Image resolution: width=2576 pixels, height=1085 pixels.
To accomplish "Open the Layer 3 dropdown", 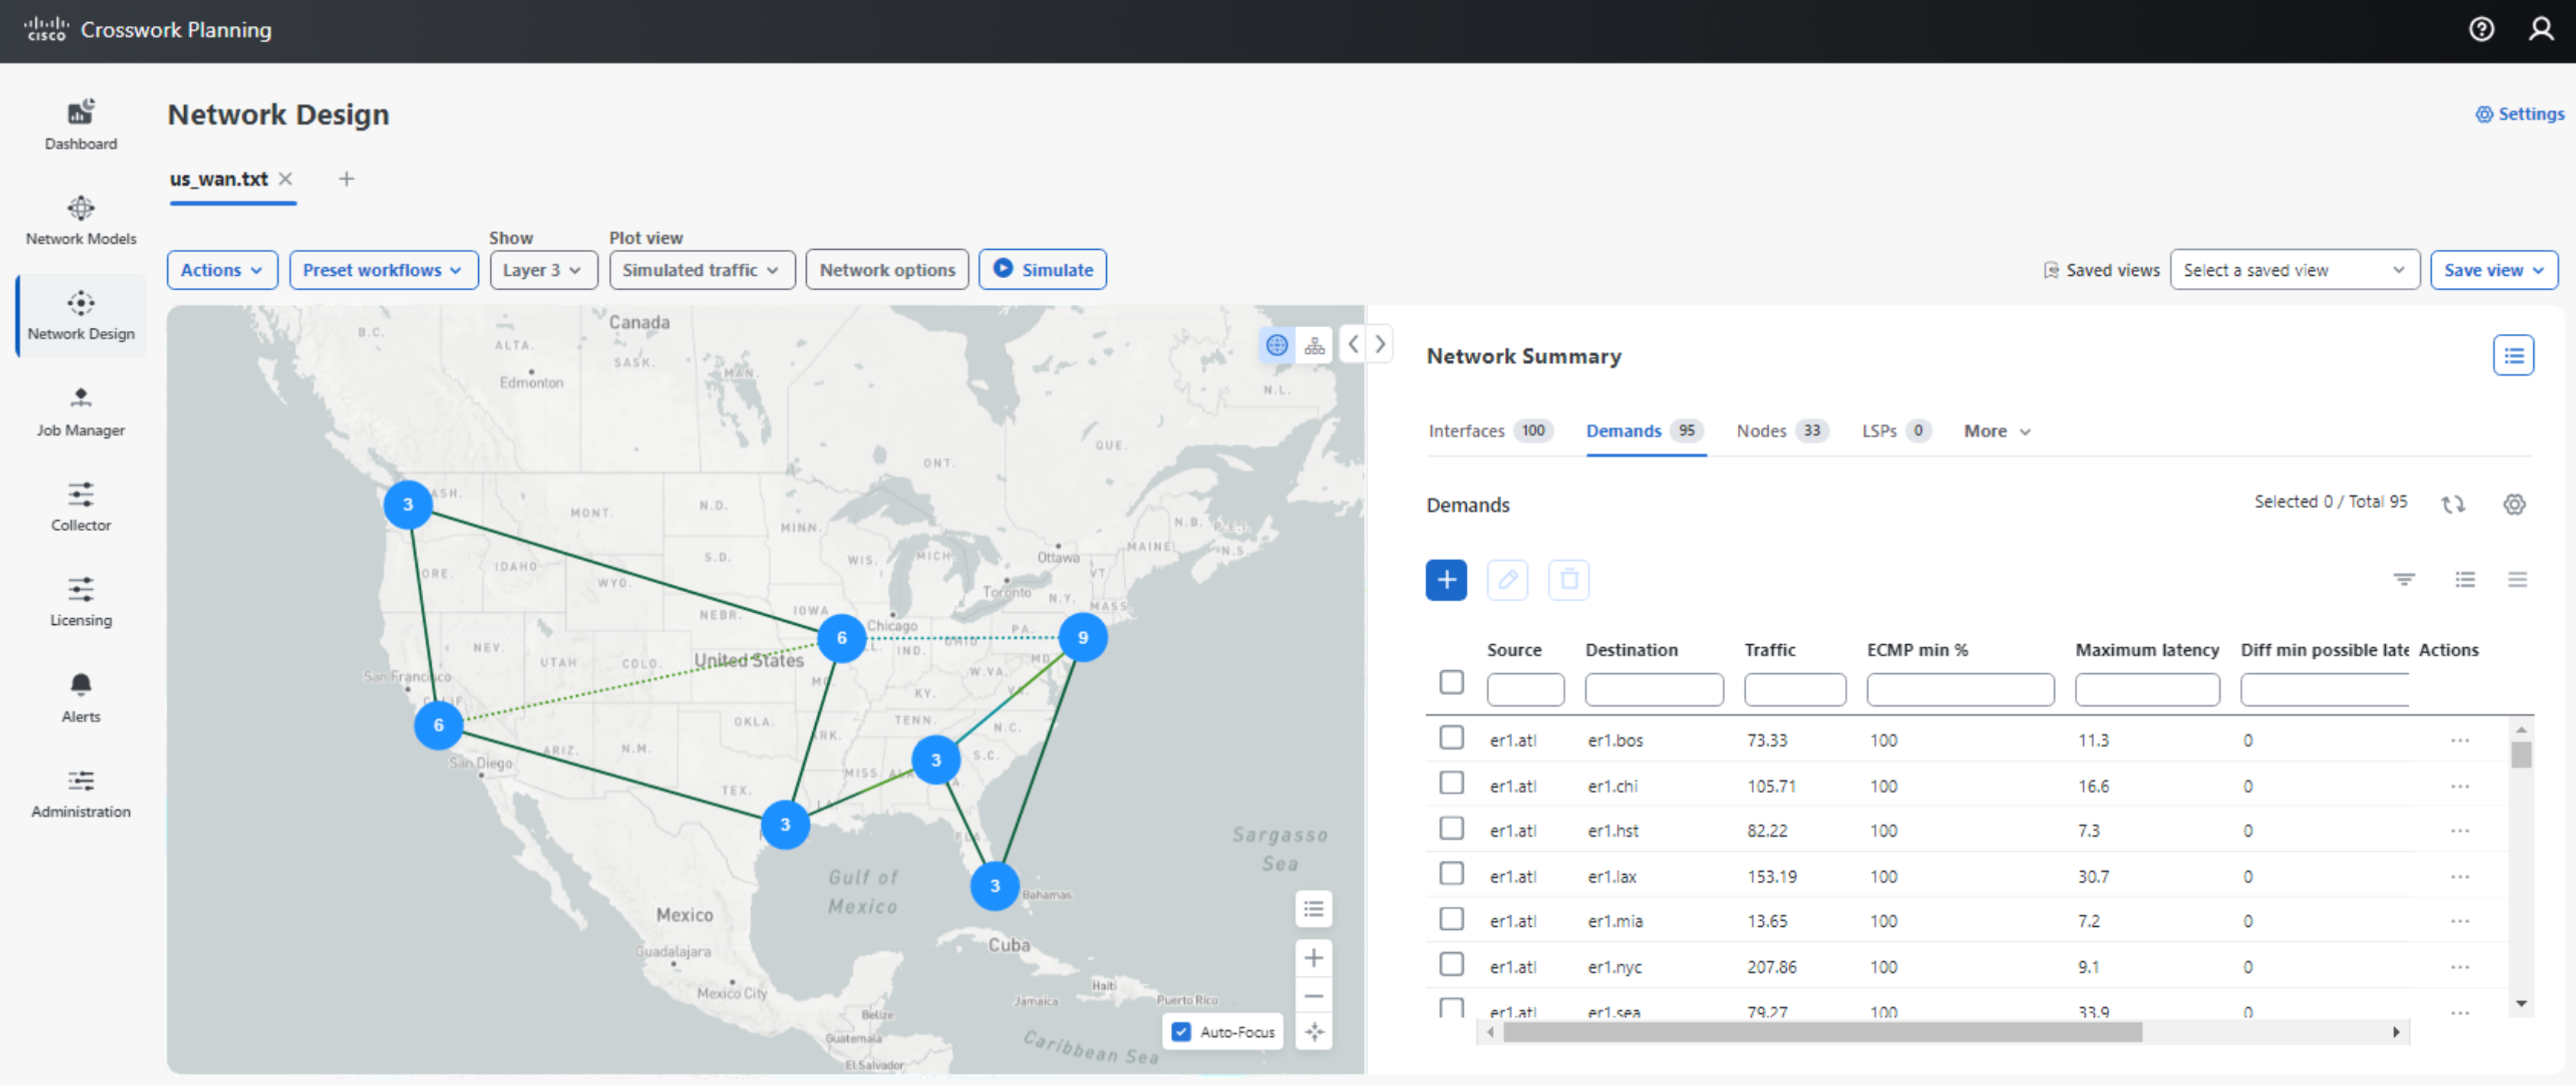I will coord(543,269).
